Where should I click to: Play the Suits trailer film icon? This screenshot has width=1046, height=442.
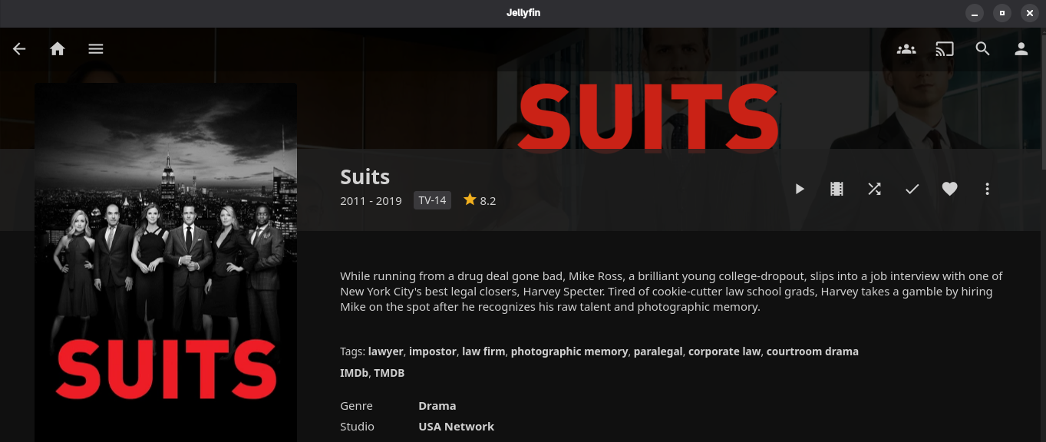(x=837, y=189)
